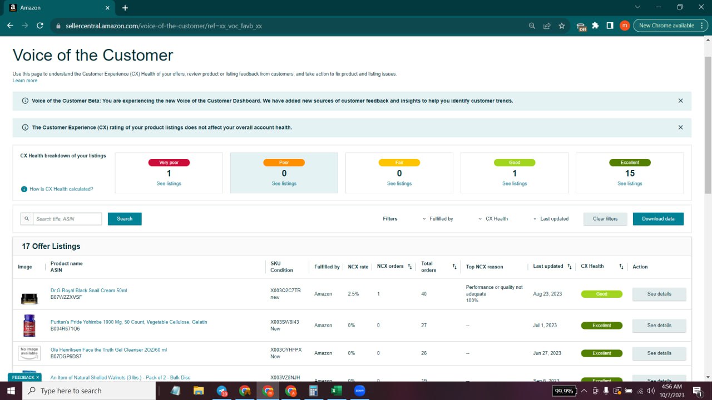Click ASIN text B07WZZXVSF
The width and height of the screenshot is (712, 400).
(66, 297)
